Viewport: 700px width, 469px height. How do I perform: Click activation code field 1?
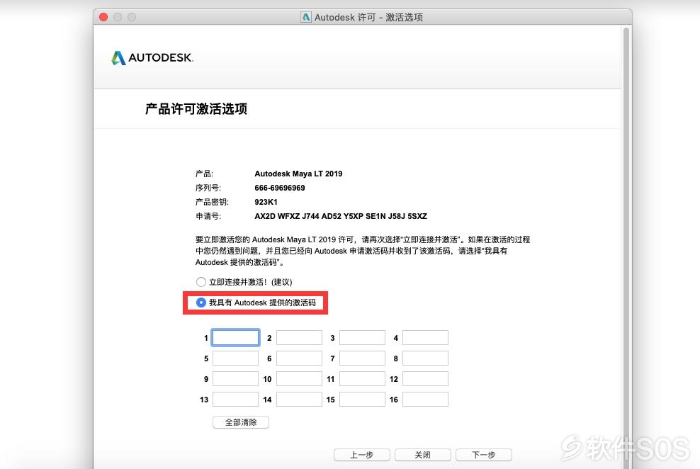click(235, 338)
